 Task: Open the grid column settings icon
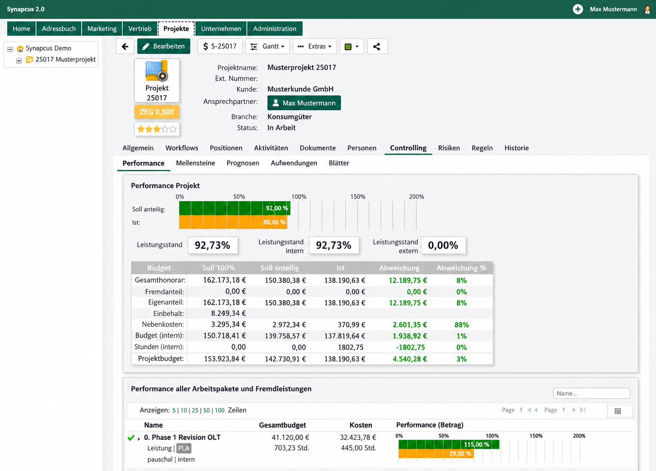(618, 411)
